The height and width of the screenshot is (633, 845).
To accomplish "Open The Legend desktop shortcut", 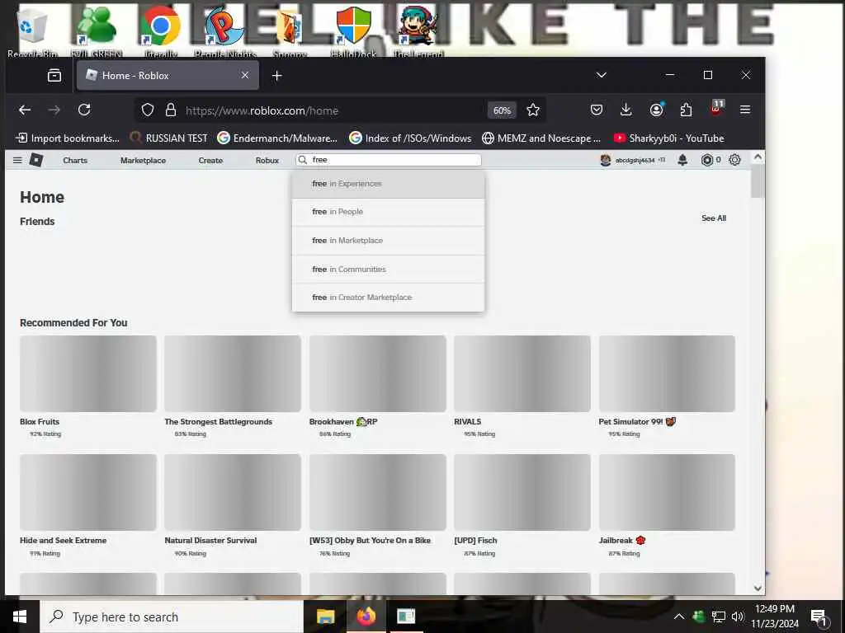I will coord(418,31).
